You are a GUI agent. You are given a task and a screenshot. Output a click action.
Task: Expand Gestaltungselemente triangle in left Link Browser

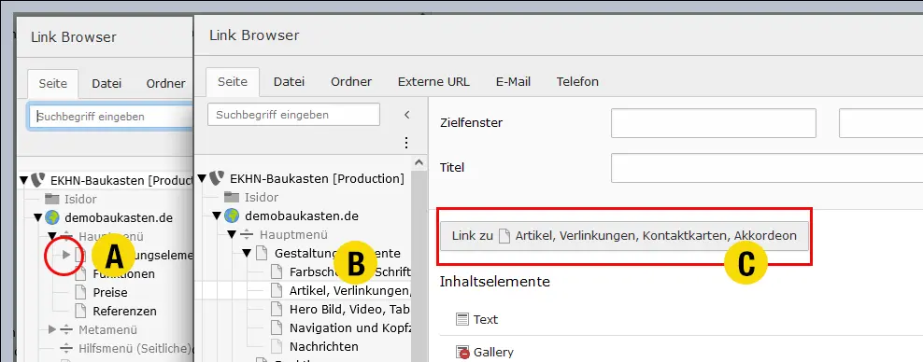pyautogui.click(x=66, y=255)
